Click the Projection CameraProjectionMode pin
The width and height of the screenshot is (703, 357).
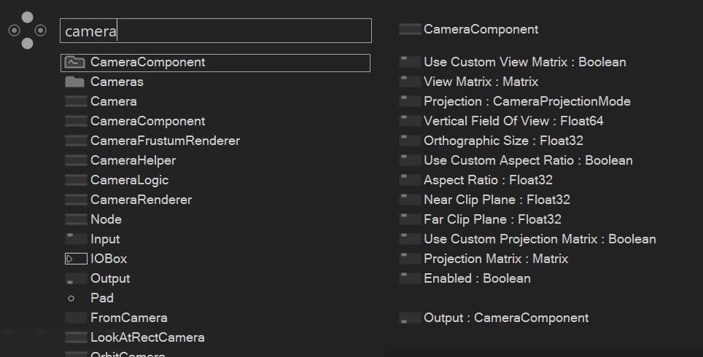(x=411, y=101)
